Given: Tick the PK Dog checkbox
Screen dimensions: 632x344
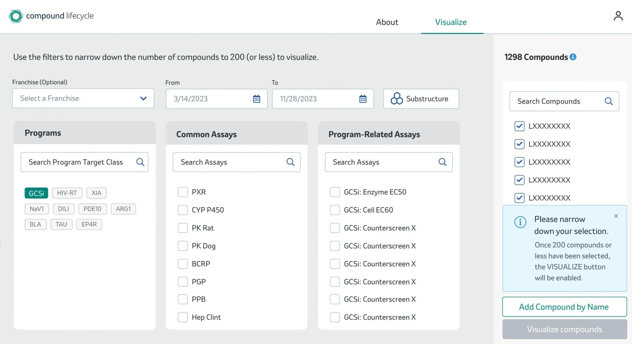Looking at the screenshot, I should pyautogui.click(x=183, y=246).
